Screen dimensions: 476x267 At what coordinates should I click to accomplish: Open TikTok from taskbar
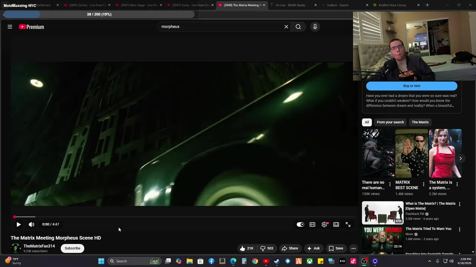[353, 261]
